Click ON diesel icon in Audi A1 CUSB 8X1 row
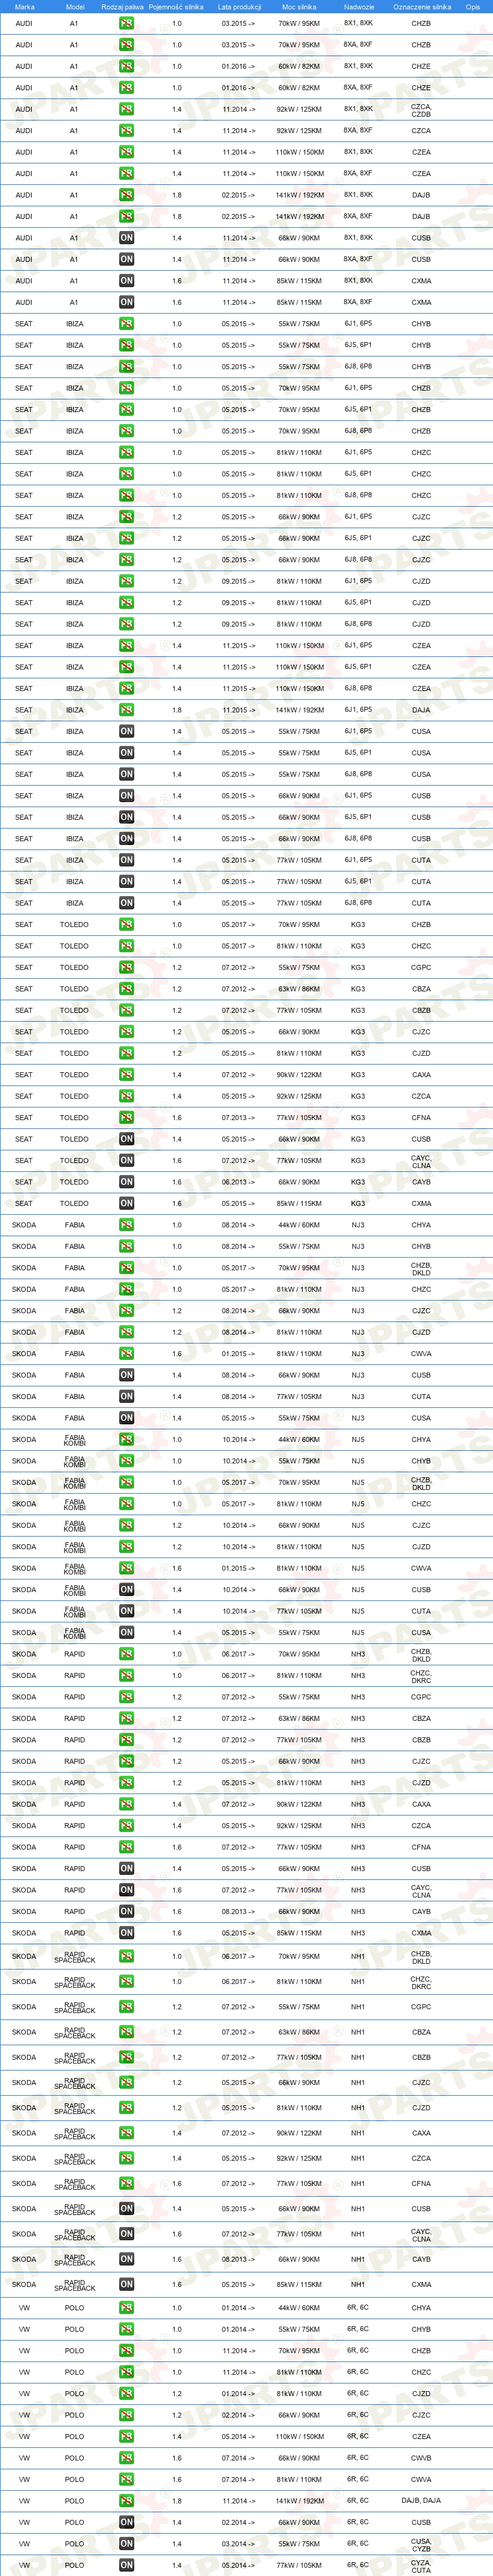 (126, 238)
